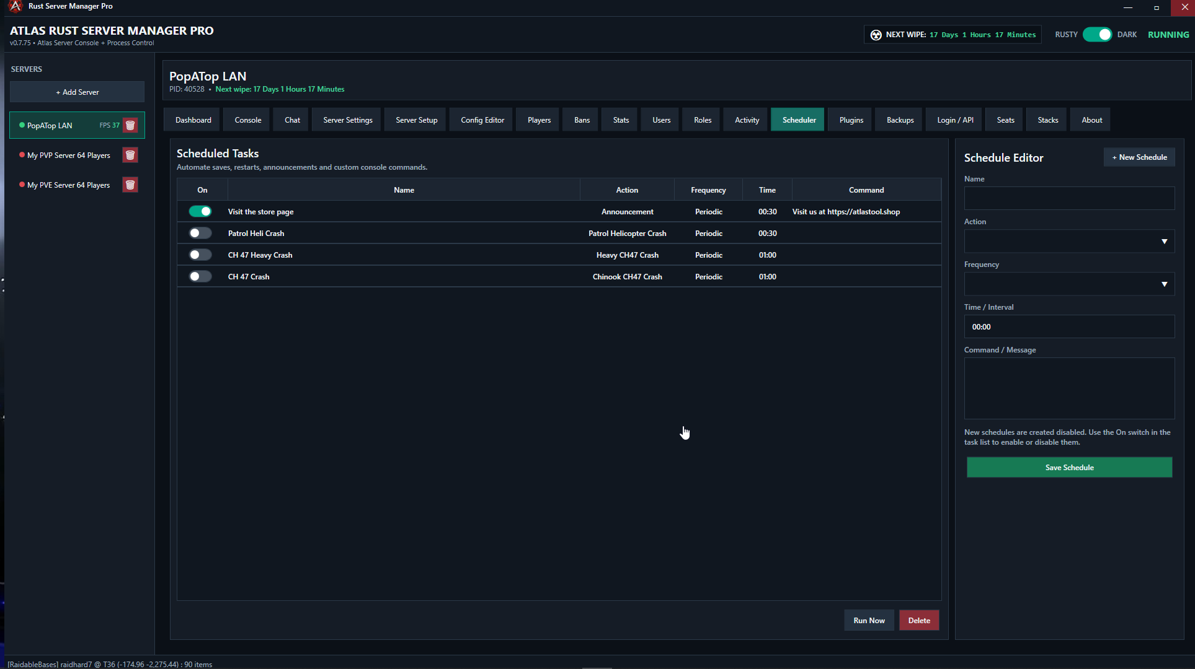The width and height of the screenshot is (1195, 669).
Task: Select the PopATop LAN server entry
Action: [77, 125]
